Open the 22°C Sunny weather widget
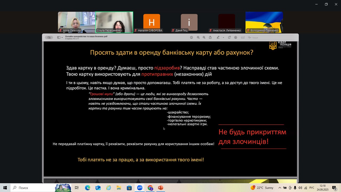This screenshot has height=192, width=341. pos(262,188)
